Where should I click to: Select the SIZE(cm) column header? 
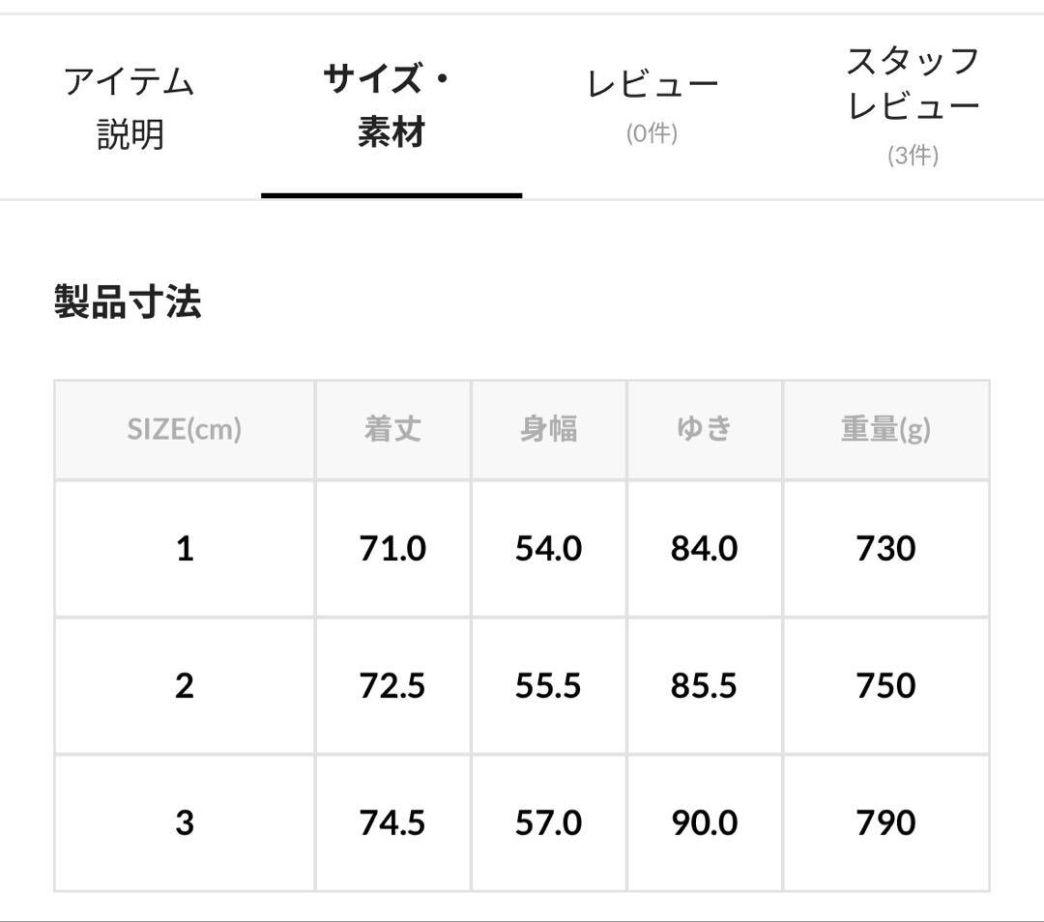[184, 430]
